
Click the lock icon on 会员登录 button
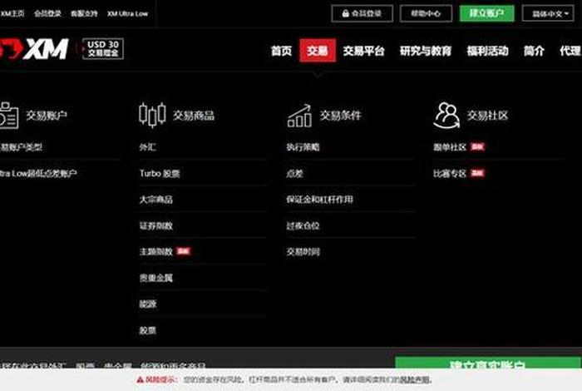[x=345, y=14]
